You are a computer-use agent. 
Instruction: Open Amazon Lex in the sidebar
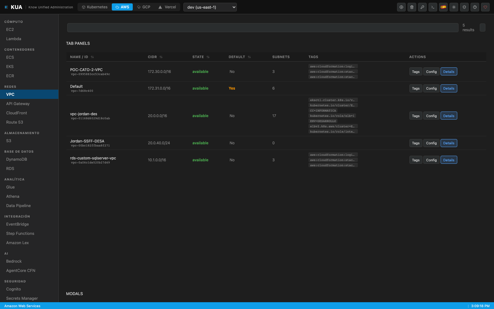29,243
